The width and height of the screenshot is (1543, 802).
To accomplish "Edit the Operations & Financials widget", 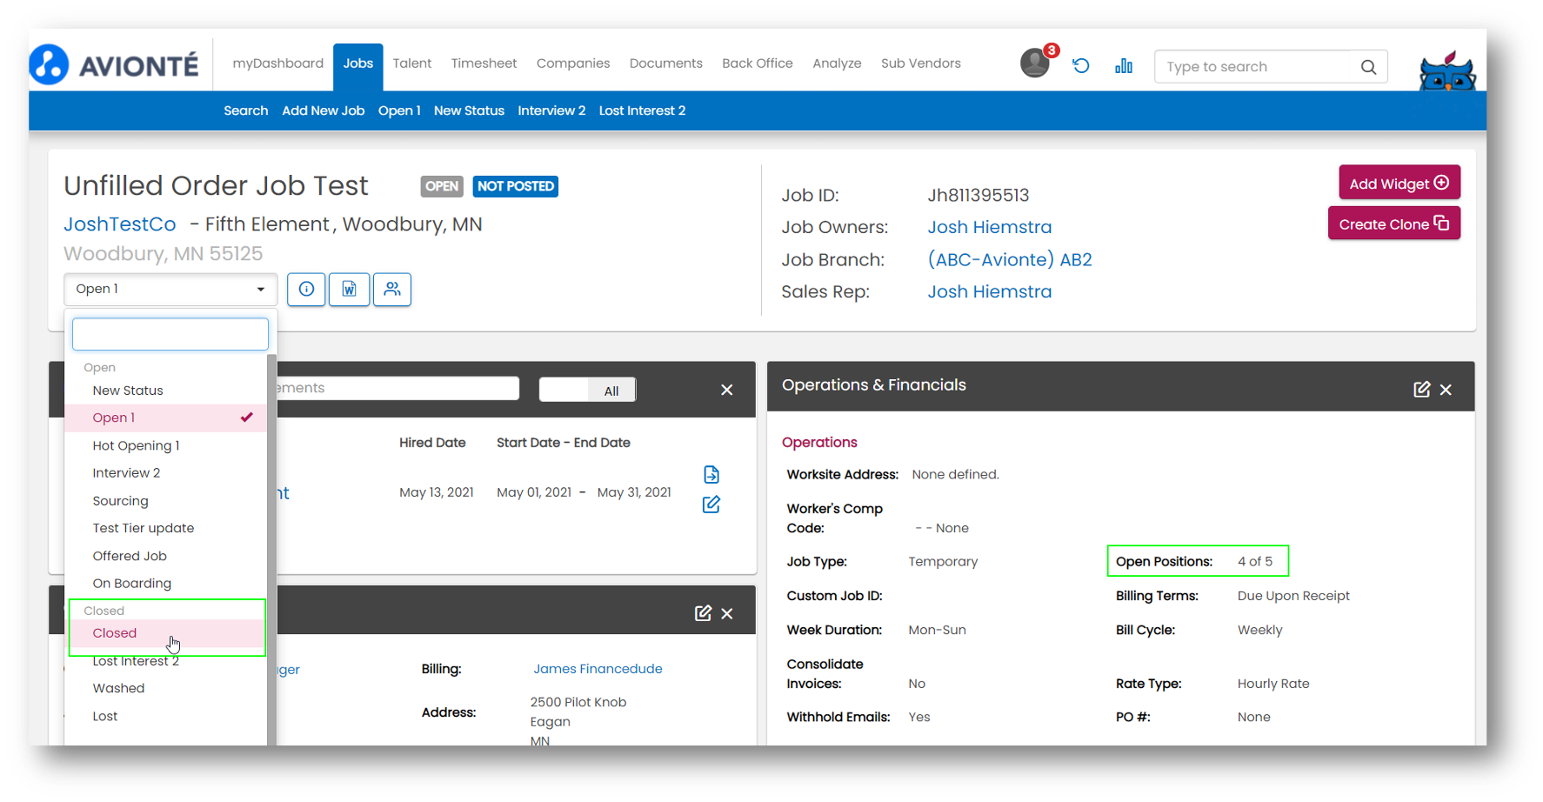I will click(x=1421, y=390).
